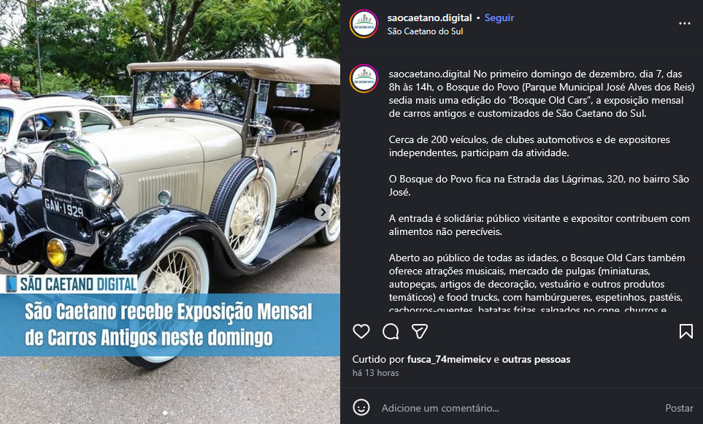Image resolution: width=703 pixels, height=424 pixels.
Task: Click the profile avatar beside the caption
Action: coord(364,78)
